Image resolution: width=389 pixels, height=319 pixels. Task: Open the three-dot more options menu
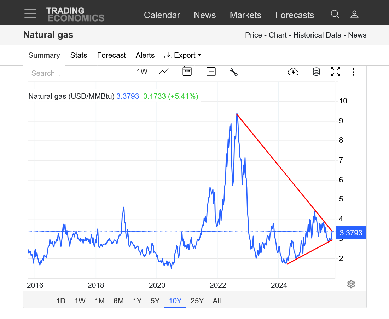click(x=353, y=72)
